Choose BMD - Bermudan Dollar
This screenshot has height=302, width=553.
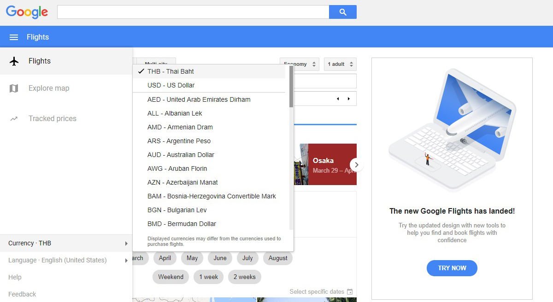[209, 224]
